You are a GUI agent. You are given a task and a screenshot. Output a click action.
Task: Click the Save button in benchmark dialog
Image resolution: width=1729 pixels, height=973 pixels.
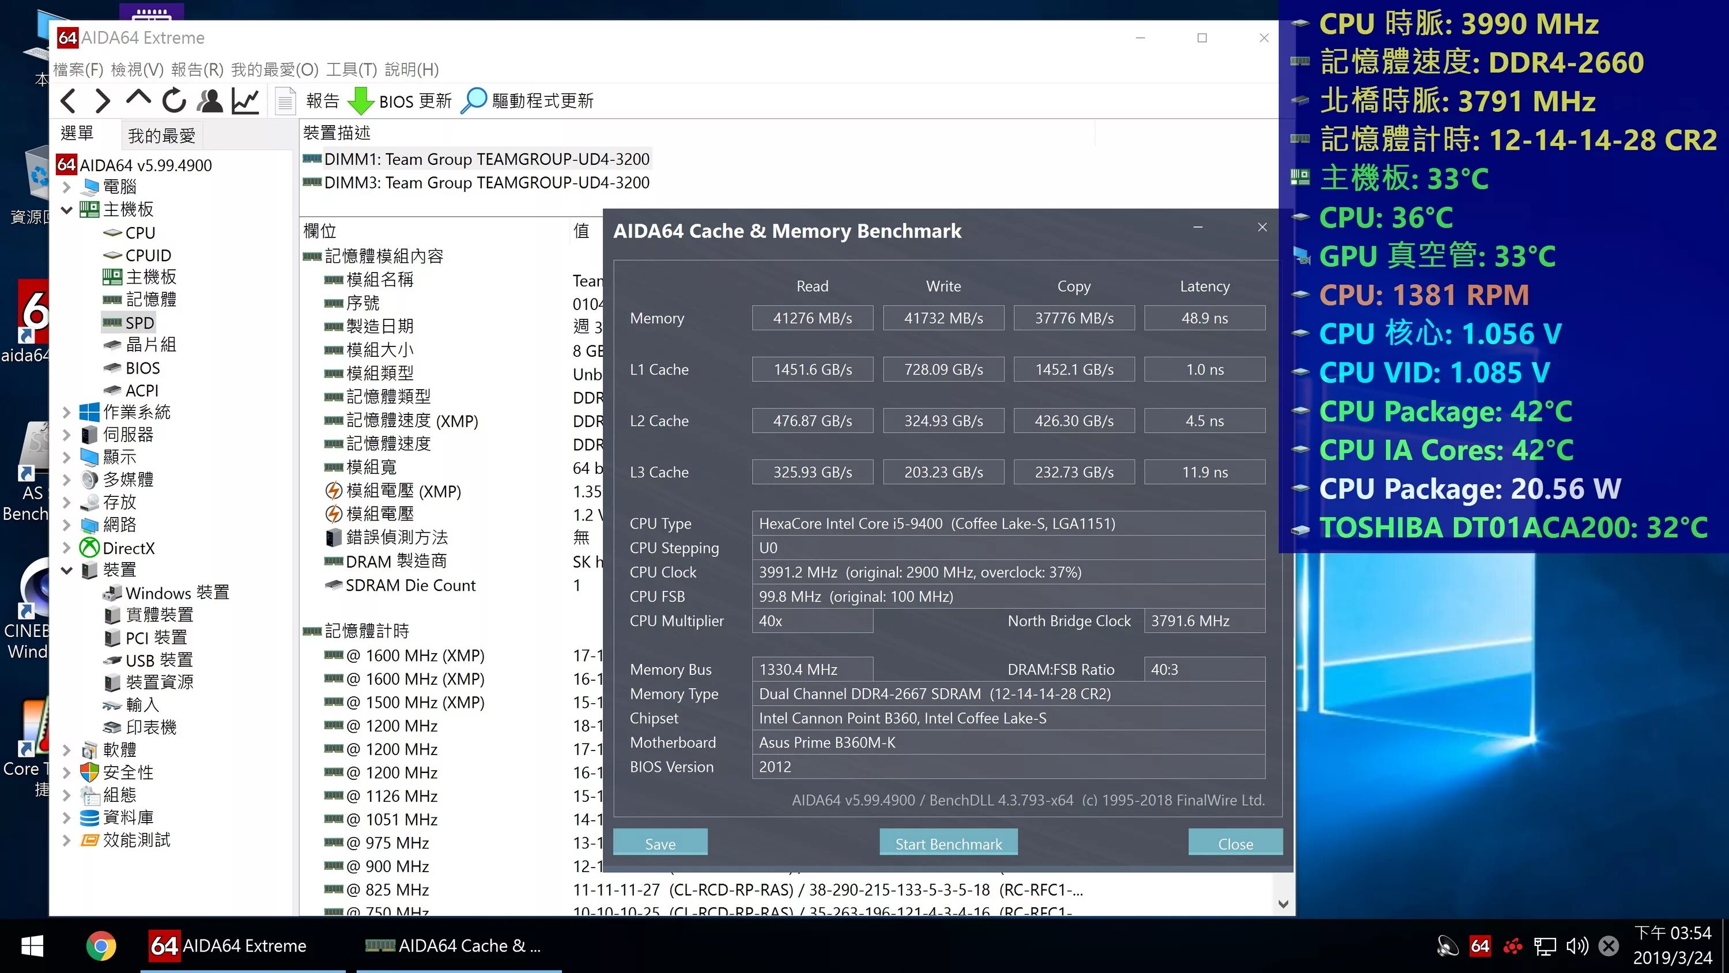coord(660,843)
